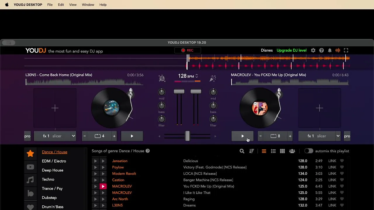Toggle left deck loop 4 button
This screenshot has height=210, width=374.
pyautogui.click(x=99, y=136)
